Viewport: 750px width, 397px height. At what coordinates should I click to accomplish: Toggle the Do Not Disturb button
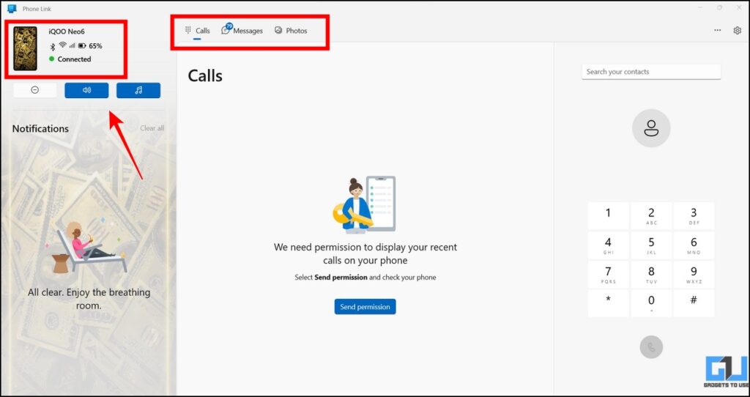tap(34, 90)
